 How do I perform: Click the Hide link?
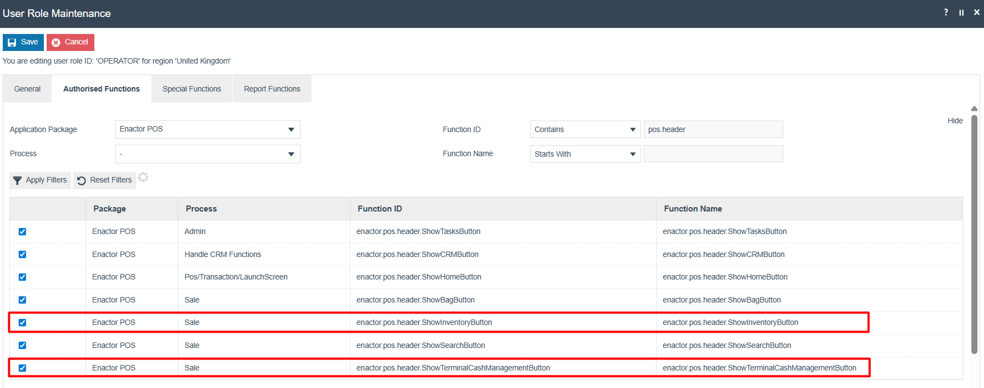click(x=955, y=121)
